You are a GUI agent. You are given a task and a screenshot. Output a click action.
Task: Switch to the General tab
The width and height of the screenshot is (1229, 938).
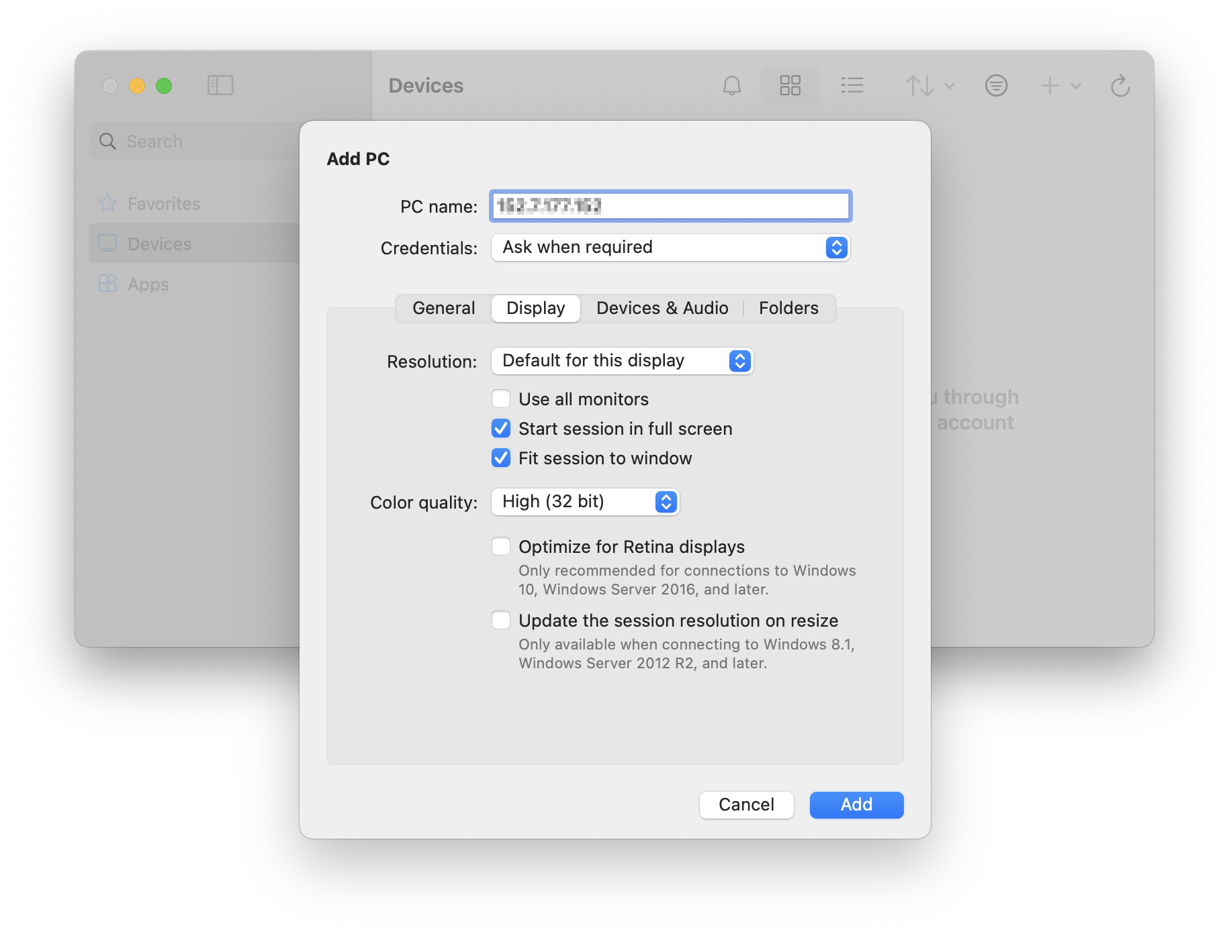(x=443, y=308)
